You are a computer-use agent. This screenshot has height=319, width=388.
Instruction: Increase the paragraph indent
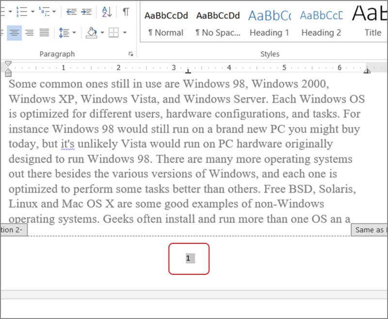pos(86,11)
